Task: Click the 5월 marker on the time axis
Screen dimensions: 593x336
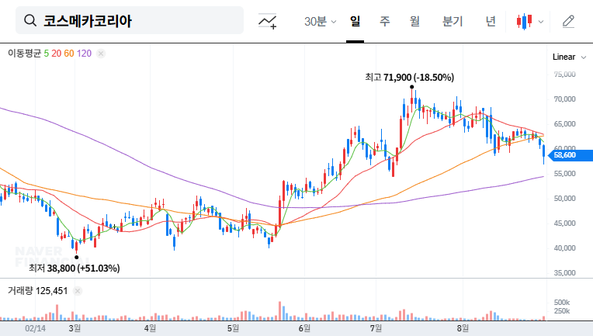Action: 234,328
